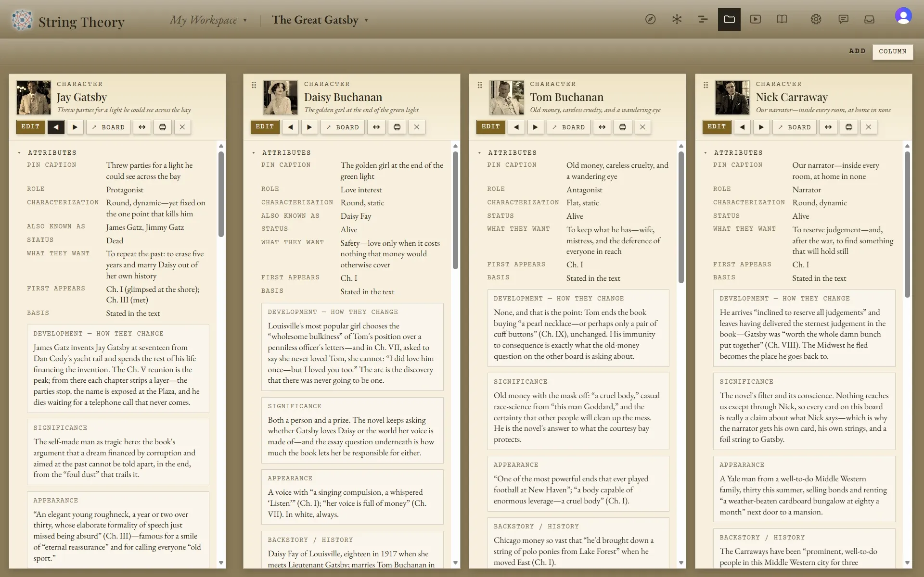Widen the Jay Gatsby column
The width and height of the screenshot is (924, 577).
pyautogui.click(x=142, y=127)
